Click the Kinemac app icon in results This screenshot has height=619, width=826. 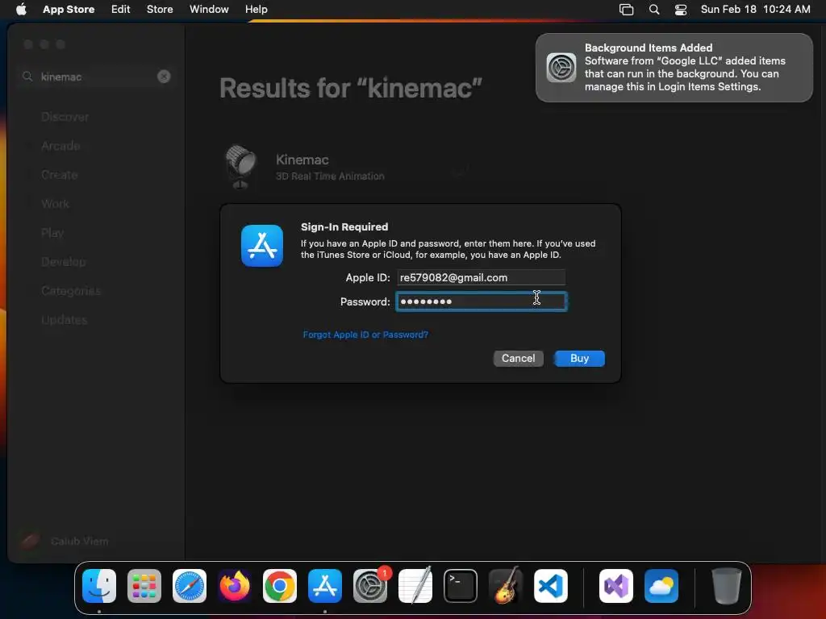[240, 166]
